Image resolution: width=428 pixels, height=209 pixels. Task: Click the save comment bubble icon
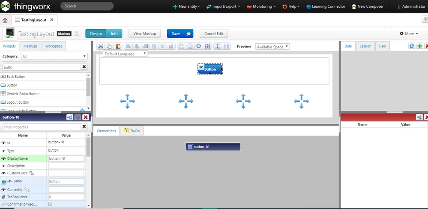189,34
